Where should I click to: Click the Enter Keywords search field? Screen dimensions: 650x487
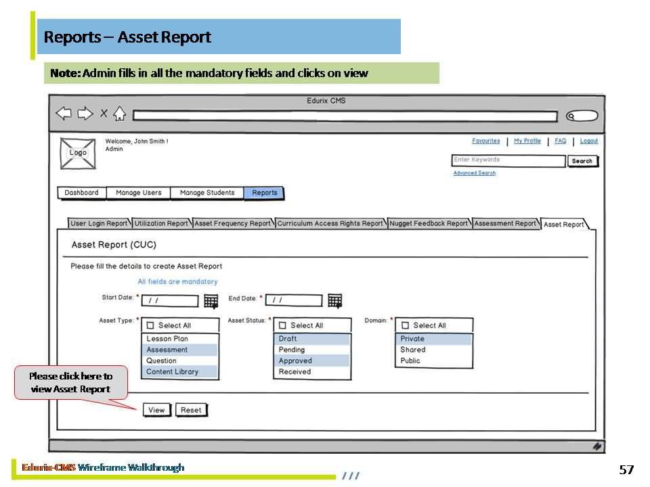coord(508,160)
